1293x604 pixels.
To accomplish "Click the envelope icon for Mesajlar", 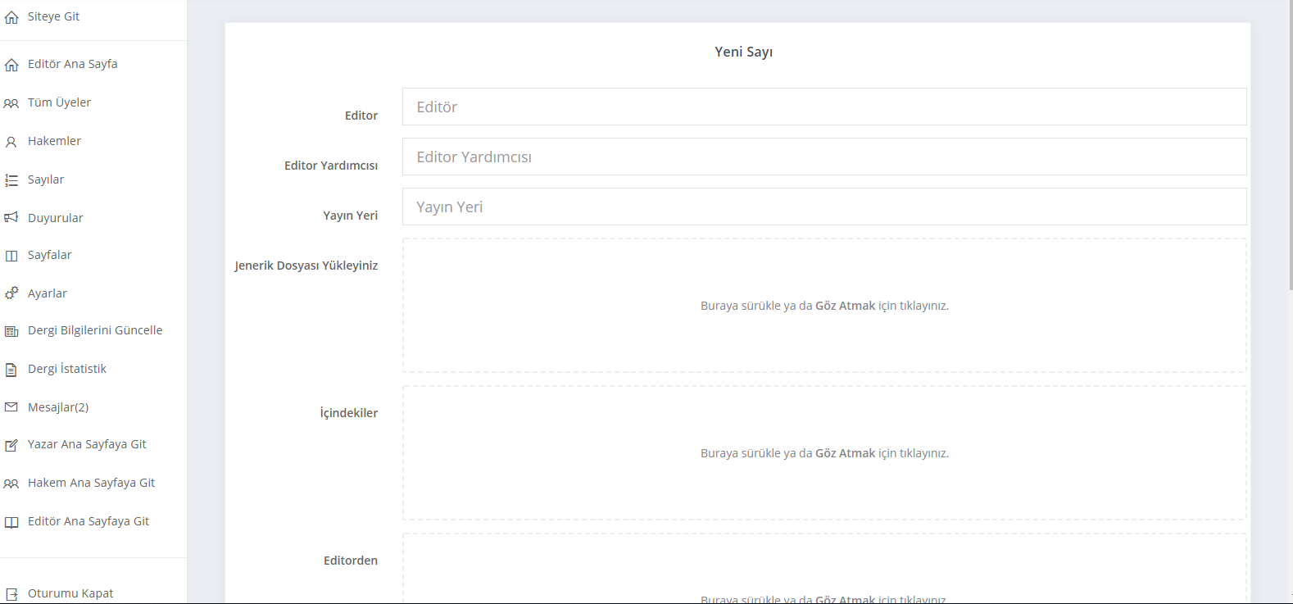I will [x=11, y=407].
